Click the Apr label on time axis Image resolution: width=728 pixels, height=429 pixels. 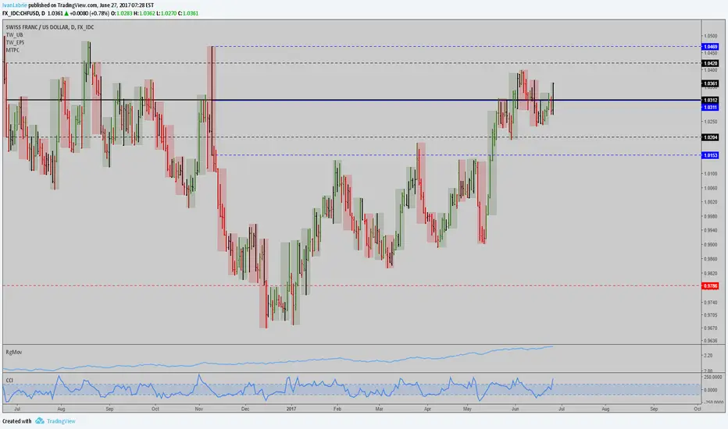pos(427,409)
